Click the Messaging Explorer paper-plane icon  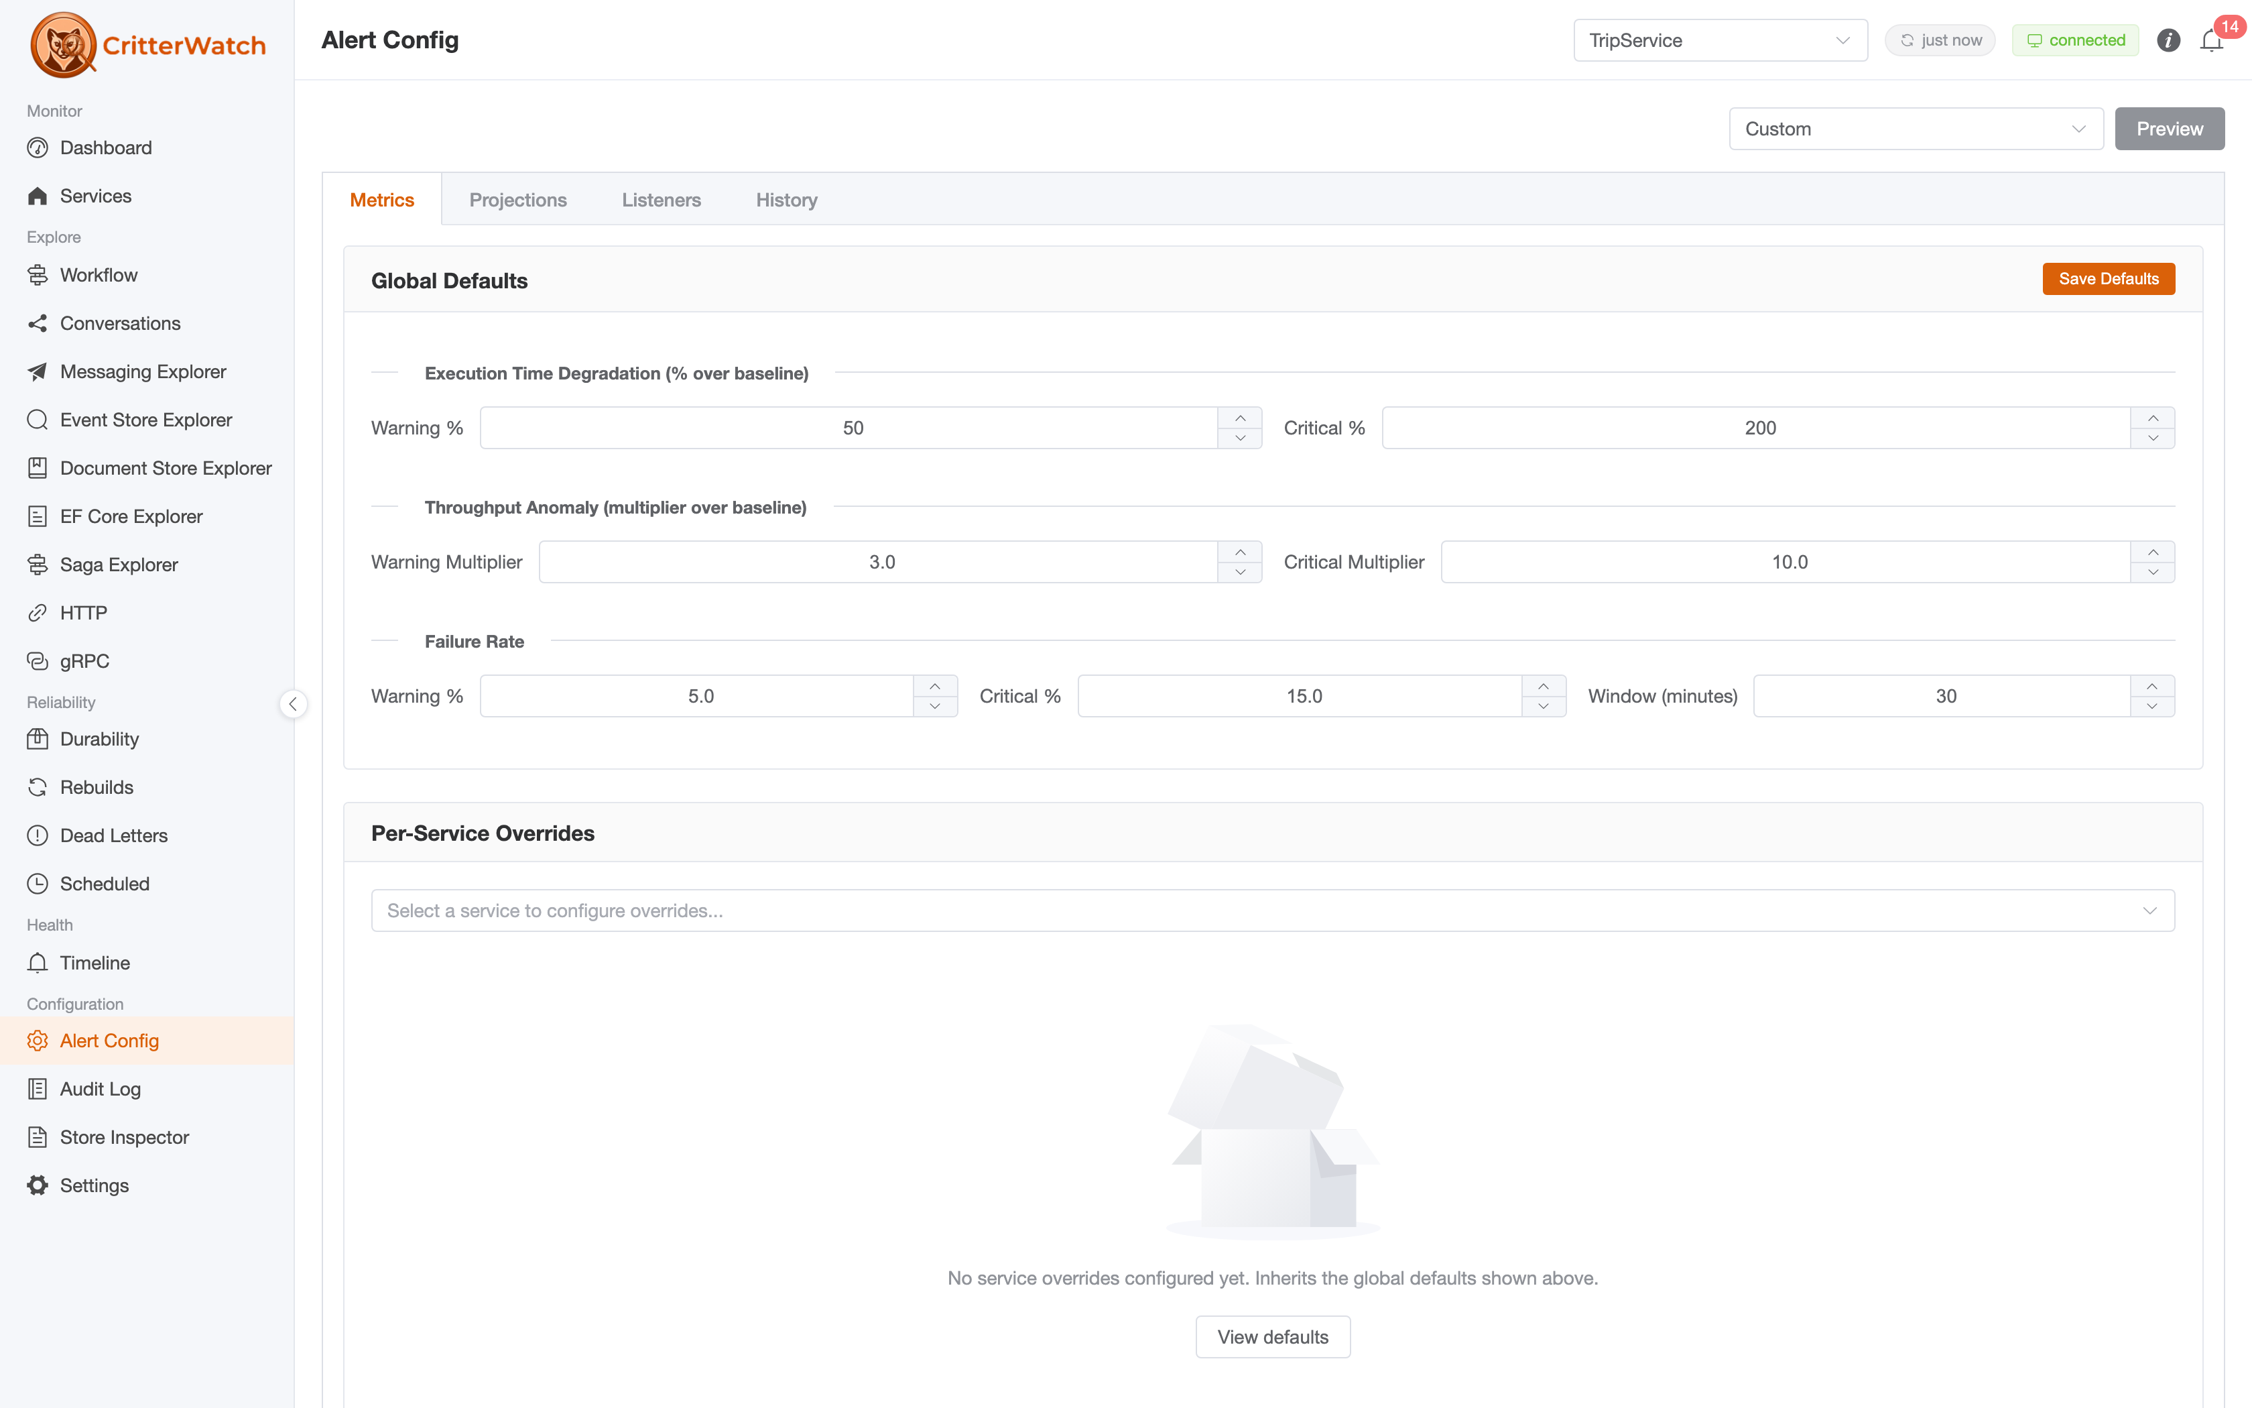[38, 371]
